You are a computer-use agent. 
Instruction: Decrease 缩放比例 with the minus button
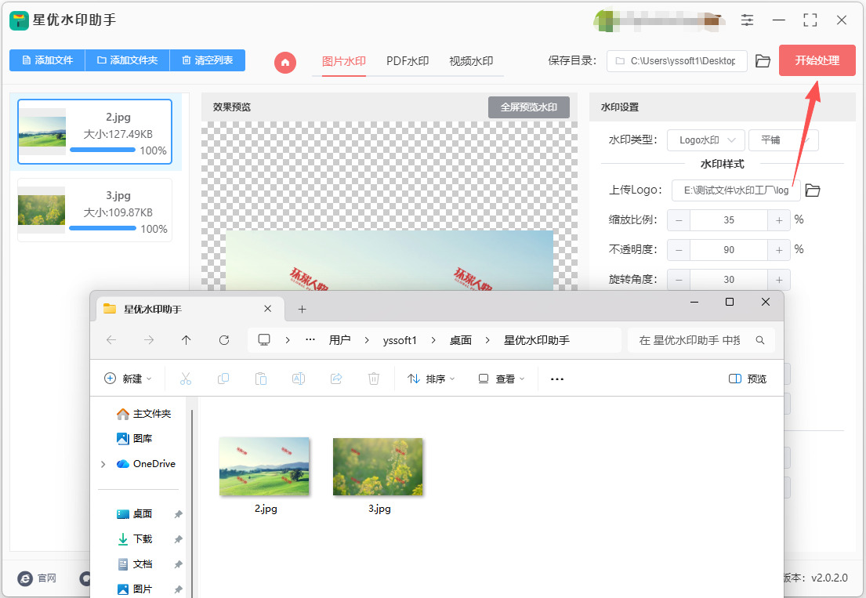tap(679, 220)
